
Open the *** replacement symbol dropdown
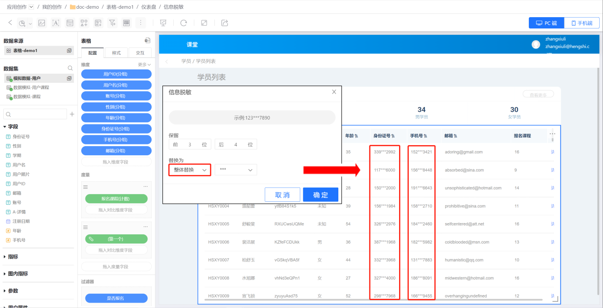click(236, 170)
